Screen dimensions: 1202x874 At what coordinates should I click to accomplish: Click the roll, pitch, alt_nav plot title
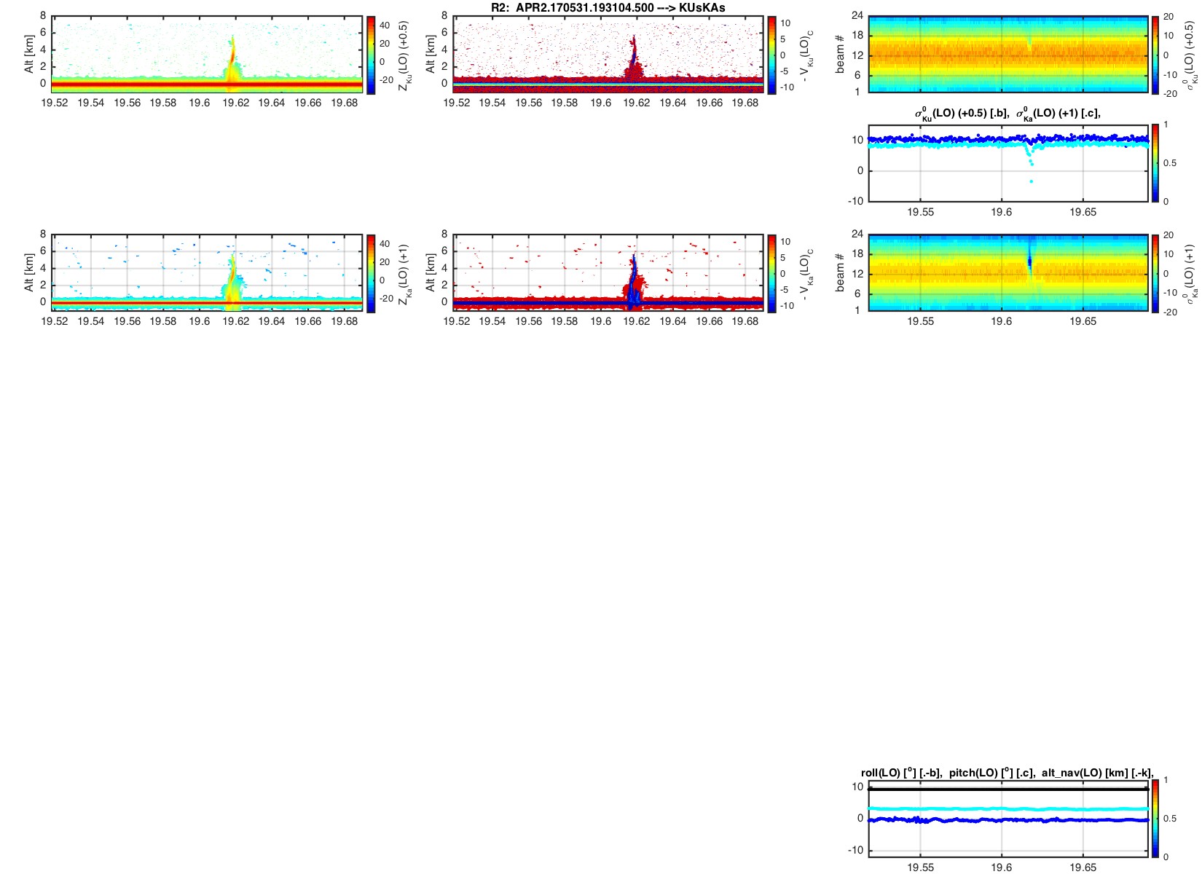1007,773
